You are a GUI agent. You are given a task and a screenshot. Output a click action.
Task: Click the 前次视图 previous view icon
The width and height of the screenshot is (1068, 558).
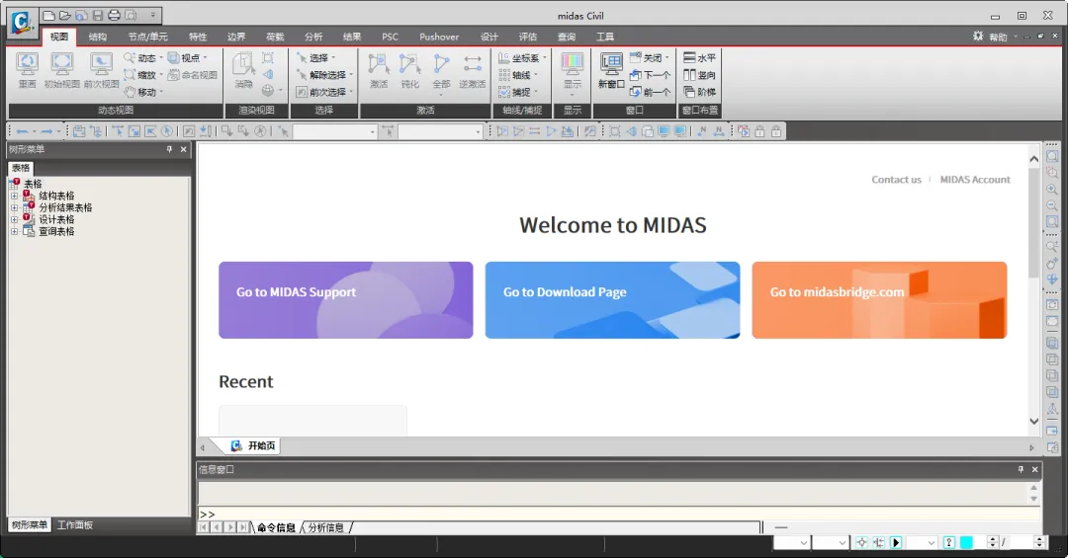pyautogui.click(x=101, y=64)
